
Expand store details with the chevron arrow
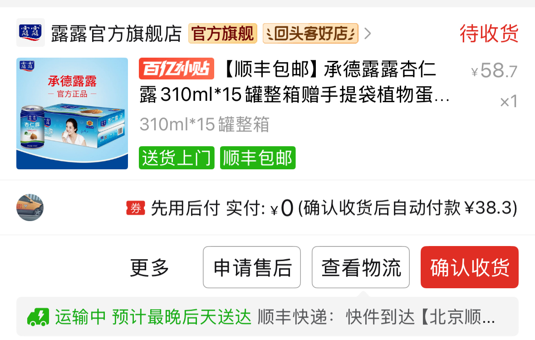pyautogui.click(x=368, y=34)
